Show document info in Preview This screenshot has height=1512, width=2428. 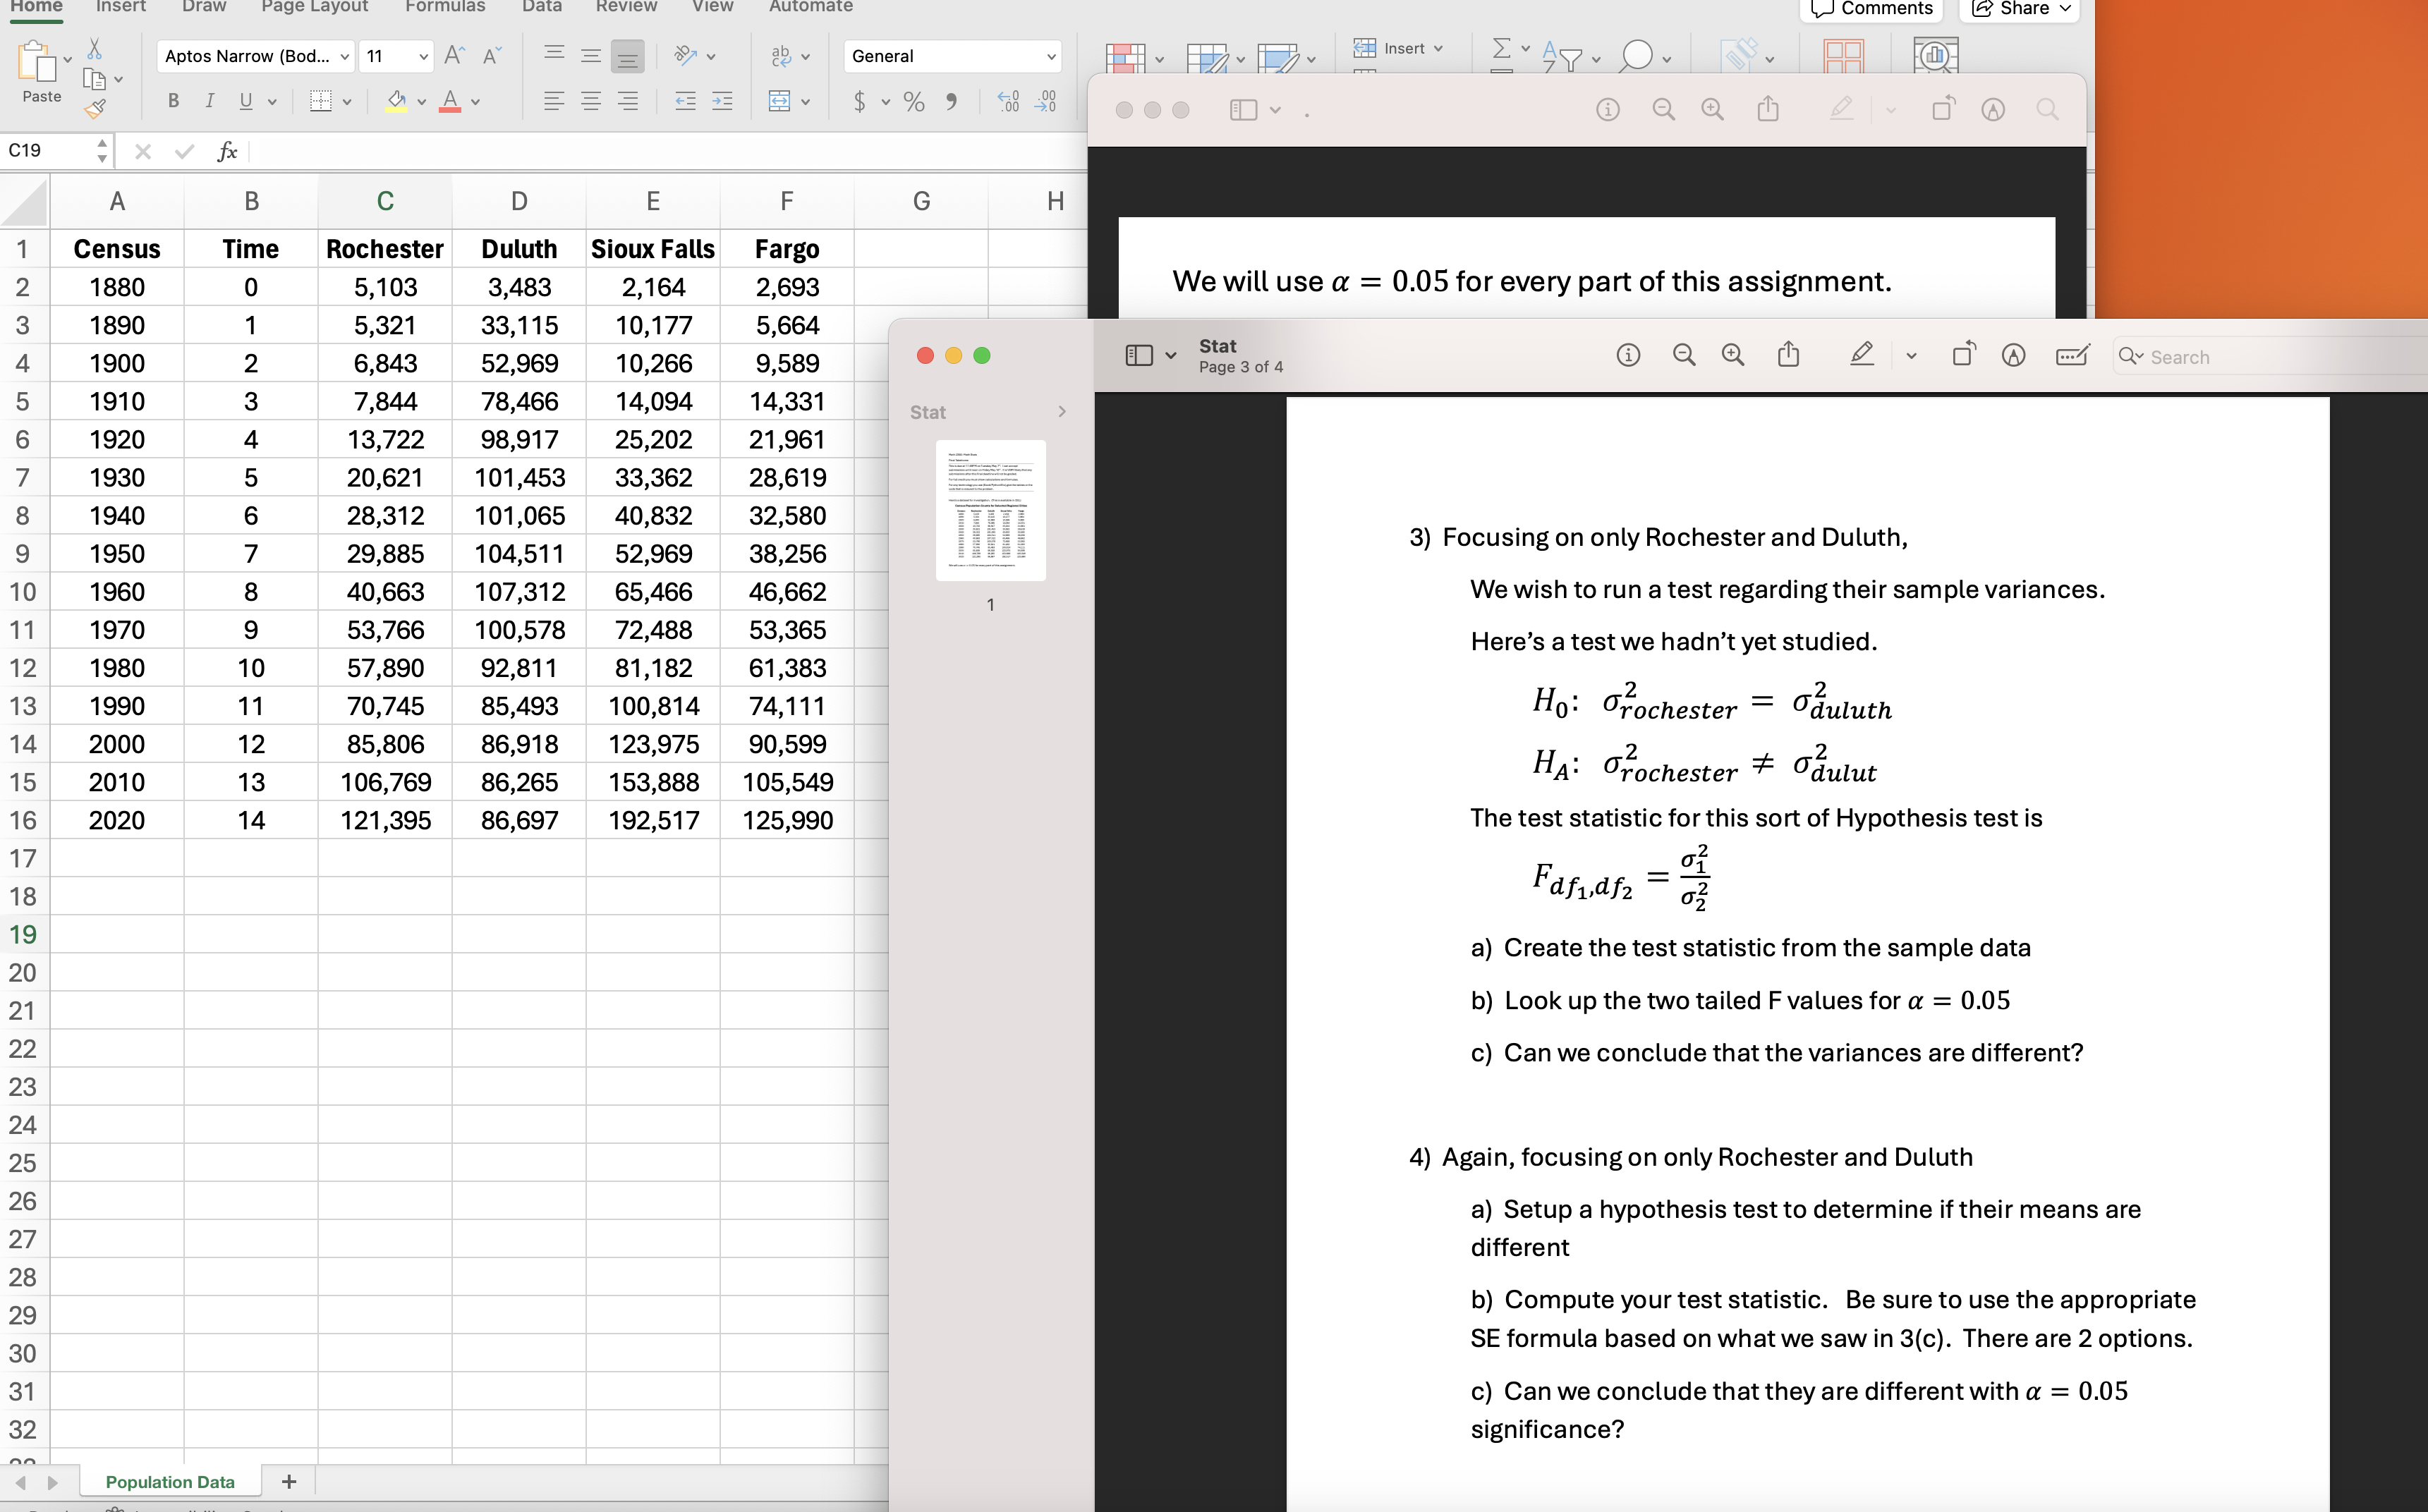1628,355
